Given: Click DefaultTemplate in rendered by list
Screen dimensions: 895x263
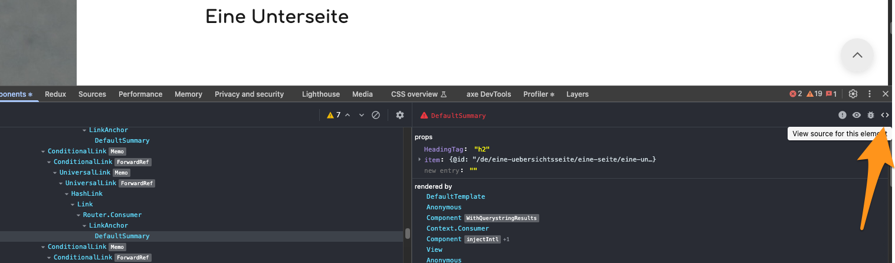Looking at the screenshot, I should (455, 197).
